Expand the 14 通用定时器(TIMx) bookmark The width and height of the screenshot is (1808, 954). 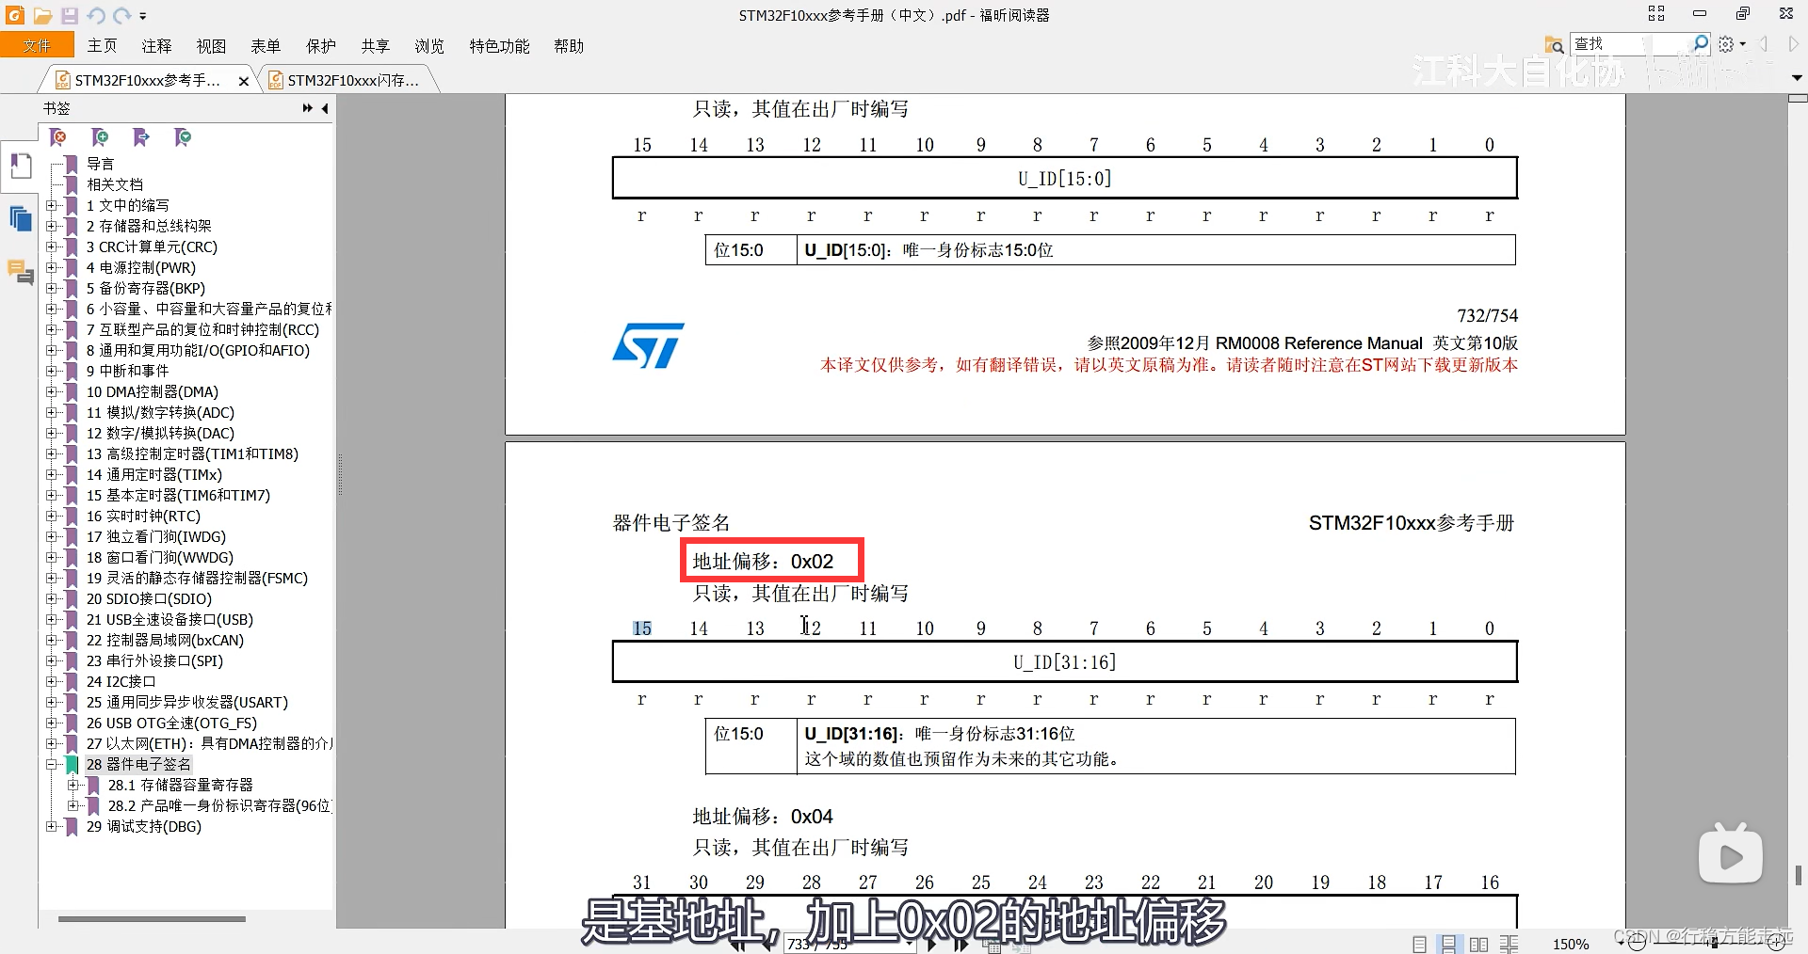click(x=52, y=474)
